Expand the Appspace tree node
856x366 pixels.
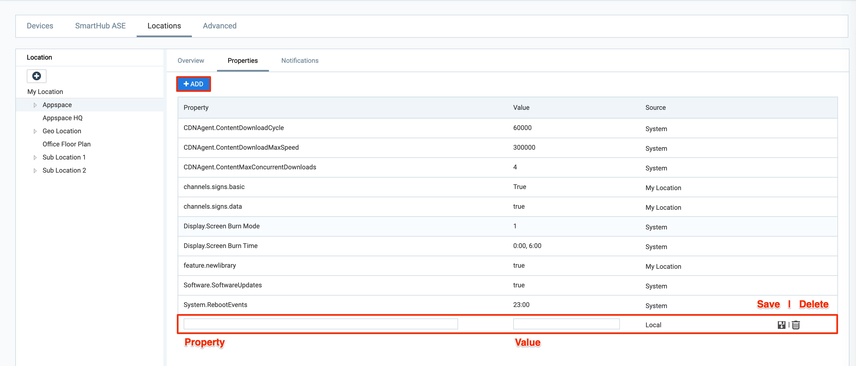click(x=35, y=105)
